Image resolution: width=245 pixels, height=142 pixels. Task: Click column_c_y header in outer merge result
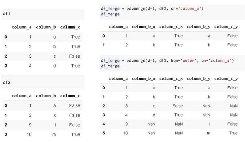click(x=226, y=78)
